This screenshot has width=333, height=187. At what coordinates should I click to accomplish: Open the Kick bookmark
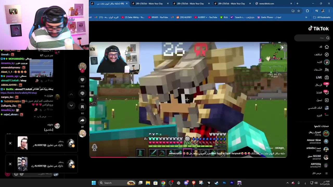coord(224,17)
